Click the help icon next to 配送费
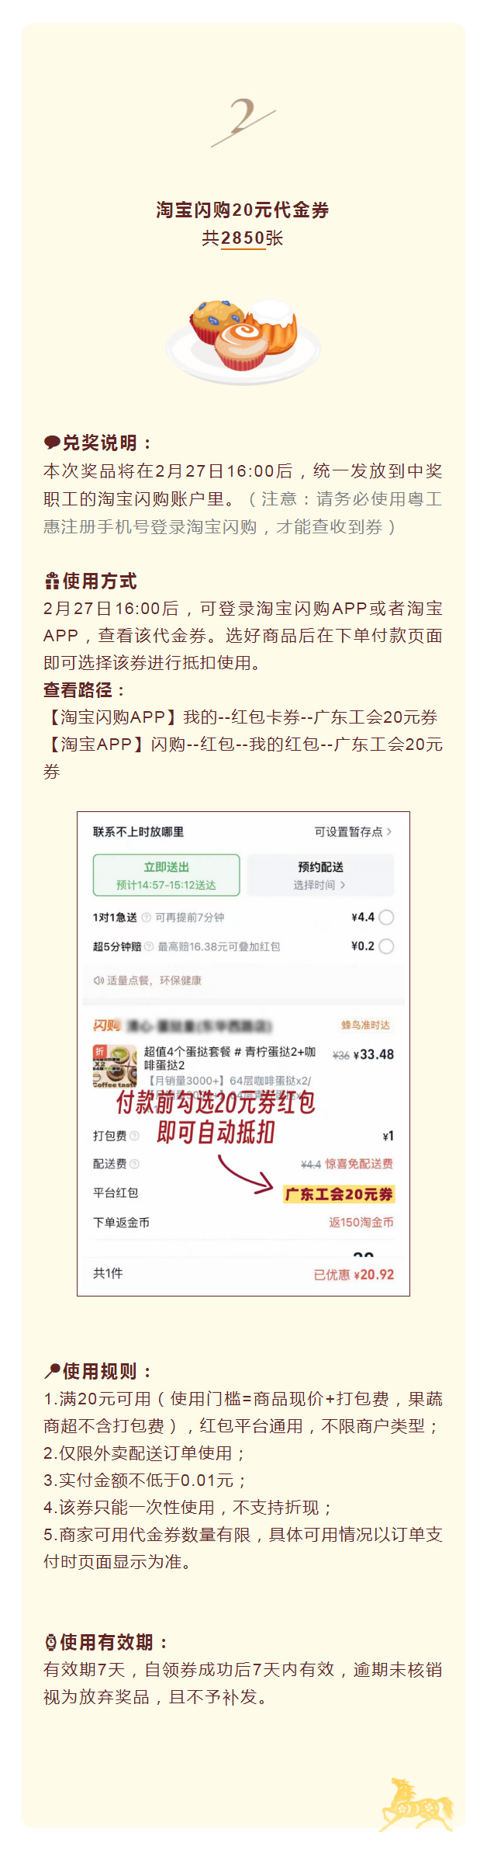Image resolution: width=487 pixels, height=1864 pixels. pyautogui.click(x=134, y=1164)
